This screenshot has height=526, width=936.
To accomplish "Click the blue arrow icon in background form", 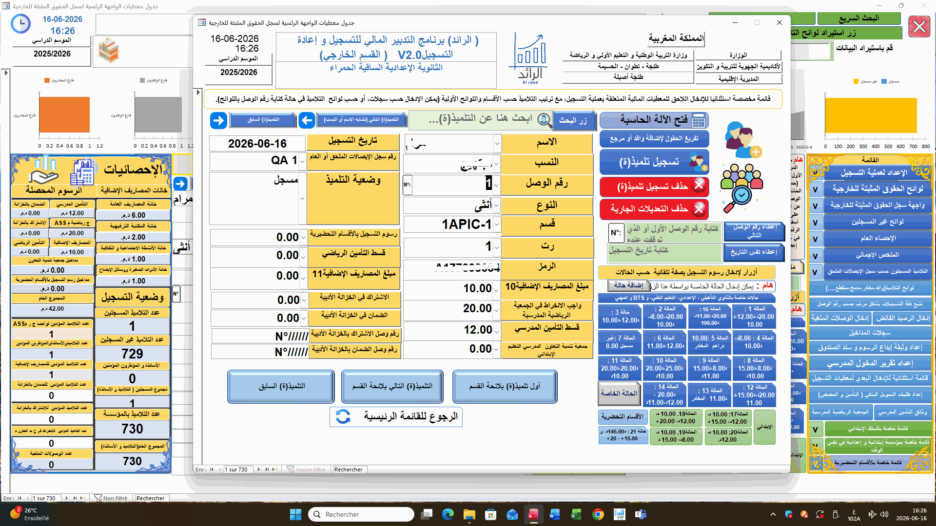I will (180, 184).
